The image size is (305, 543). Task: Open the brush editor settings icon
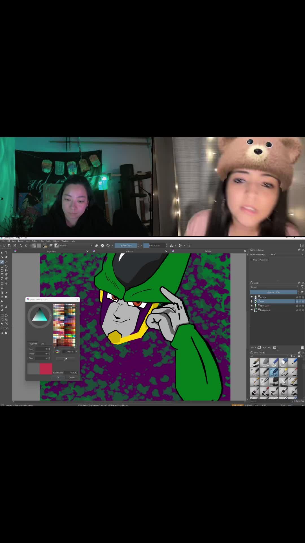pos(51,245)
